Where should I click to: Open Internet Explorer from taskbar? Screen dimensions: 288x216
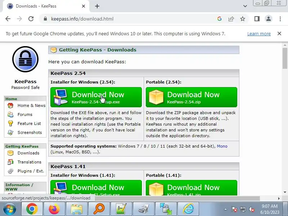tap(188, 209)
